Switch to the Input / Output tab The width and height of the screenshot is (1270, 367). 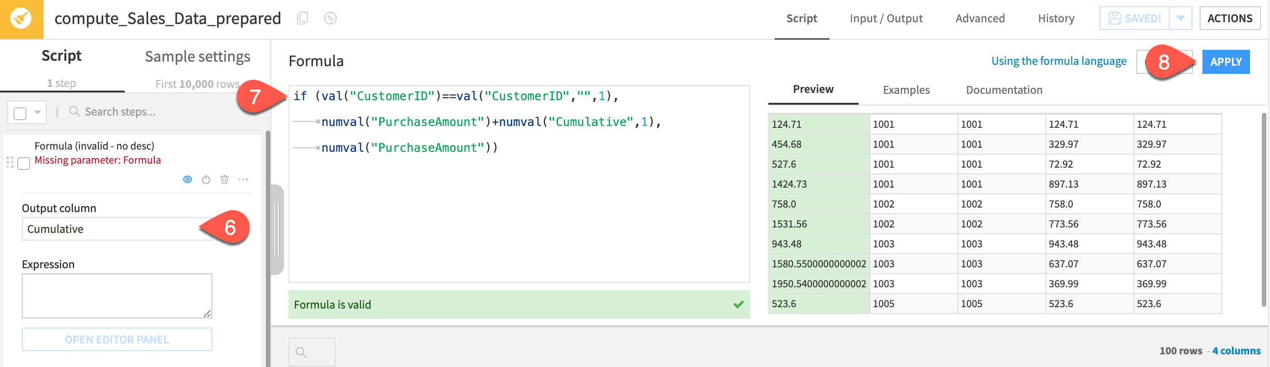[885, 19]
